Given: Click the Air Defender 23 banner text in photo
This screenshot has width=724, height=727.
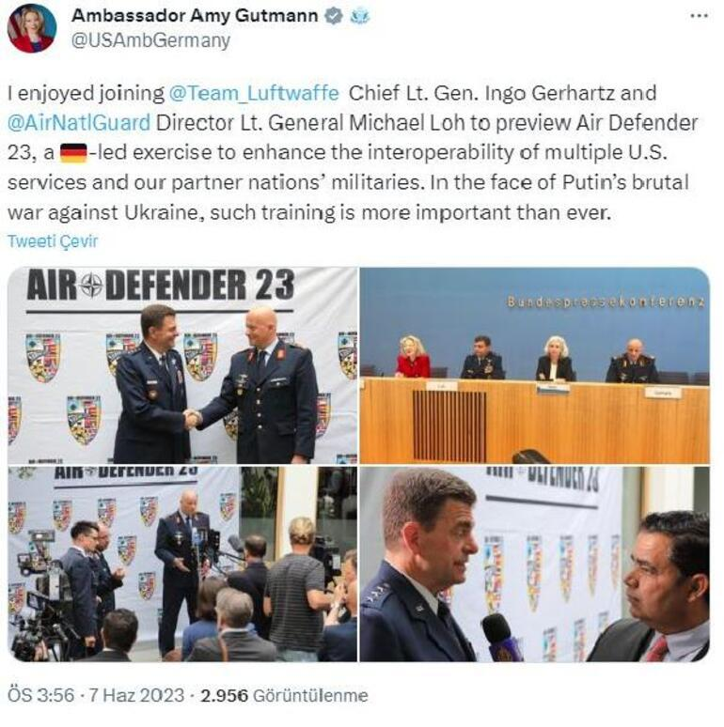Looking at the screenshot, I should pyautogui.click(x=161, y=285).
